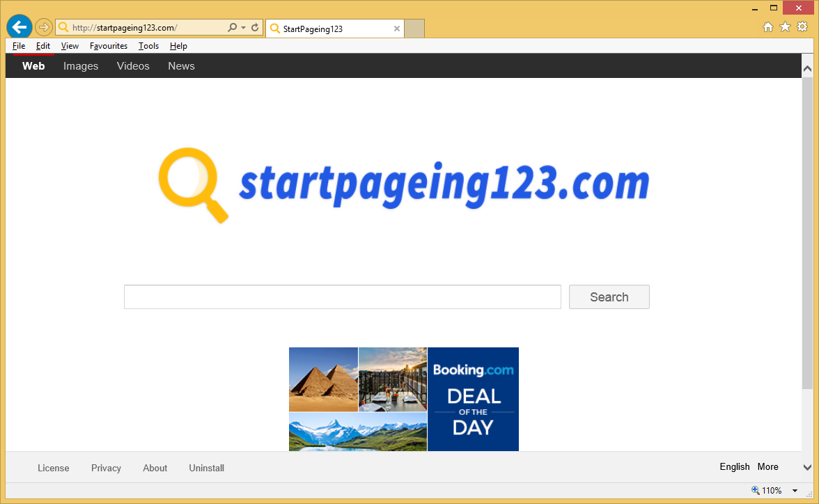Go back with the blue back arrow

(x=19, y=26)
